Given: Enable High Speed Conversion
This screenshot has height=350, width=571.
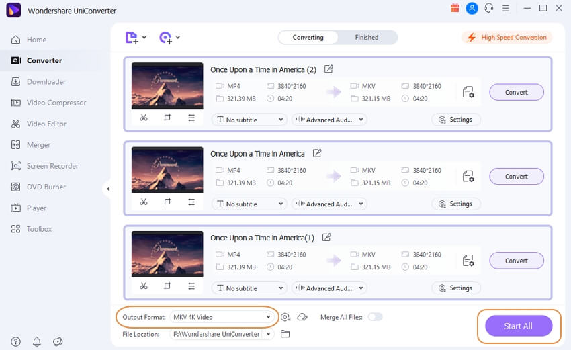Looking at the screenshot, I should pos(507,38).
